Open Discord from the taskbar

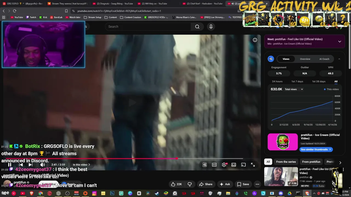click(281, 193)
